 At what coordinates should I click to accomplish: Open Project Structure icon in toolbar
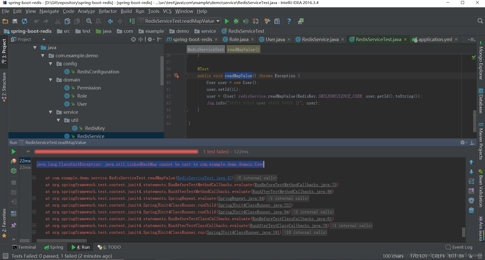(277, 21)
